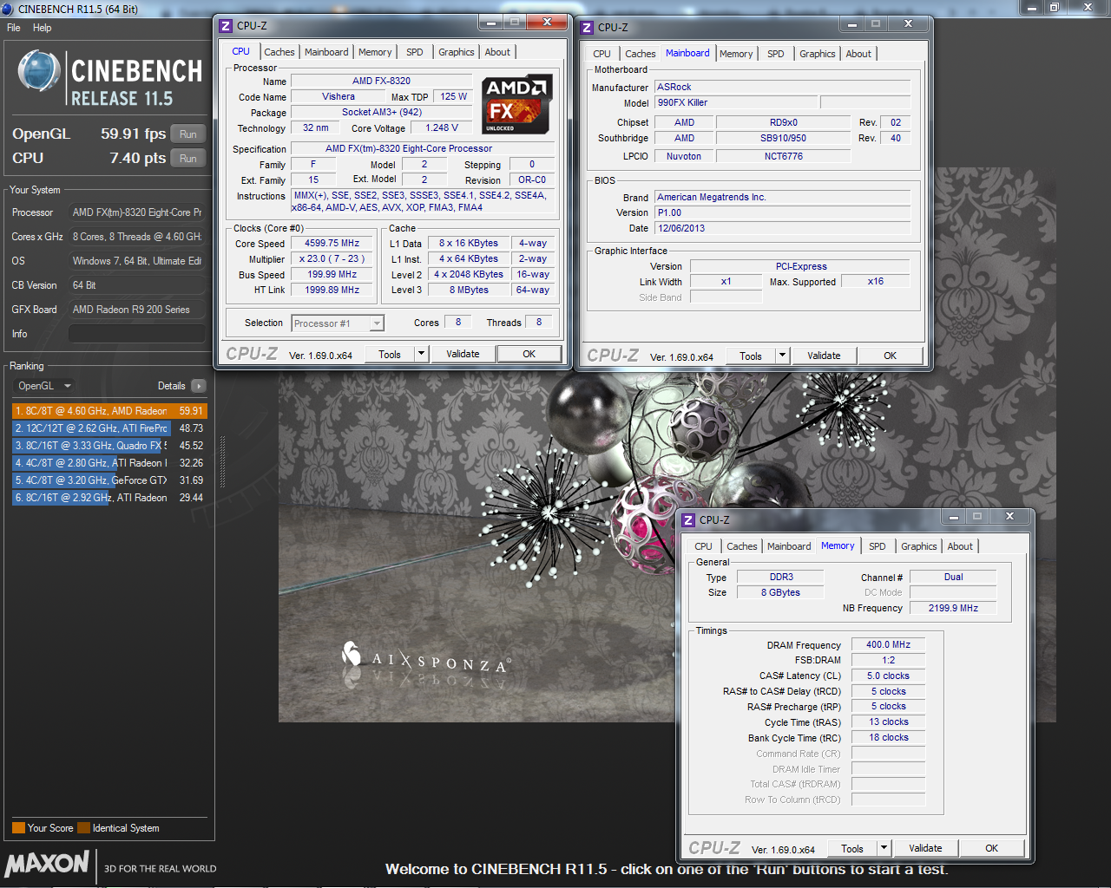Screen dimensions: 1111x888
Task: Click OK in the CPU window
Action: tap(529, 354)
